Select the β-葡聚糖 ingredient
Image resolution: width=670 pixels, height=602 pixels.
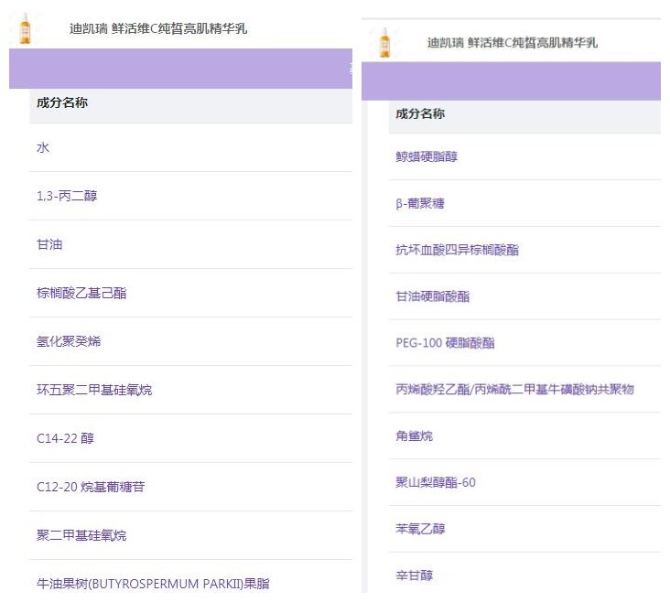(x=420, y=203)
